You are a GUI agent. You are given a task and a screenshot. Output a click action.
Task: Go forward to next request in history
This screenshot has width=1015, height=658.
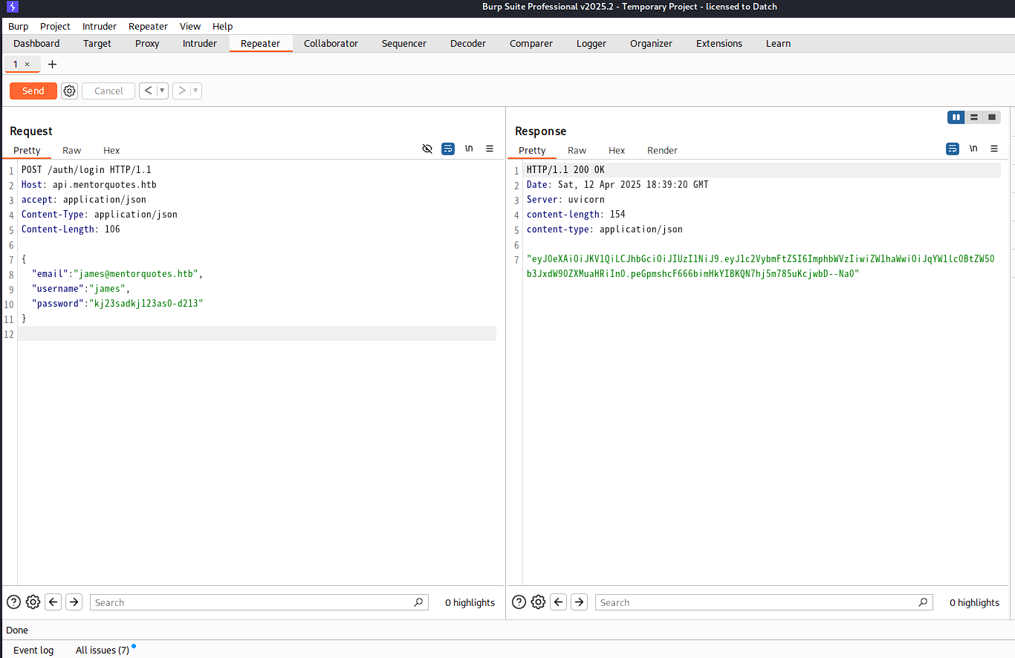click(x=182, y=91)
